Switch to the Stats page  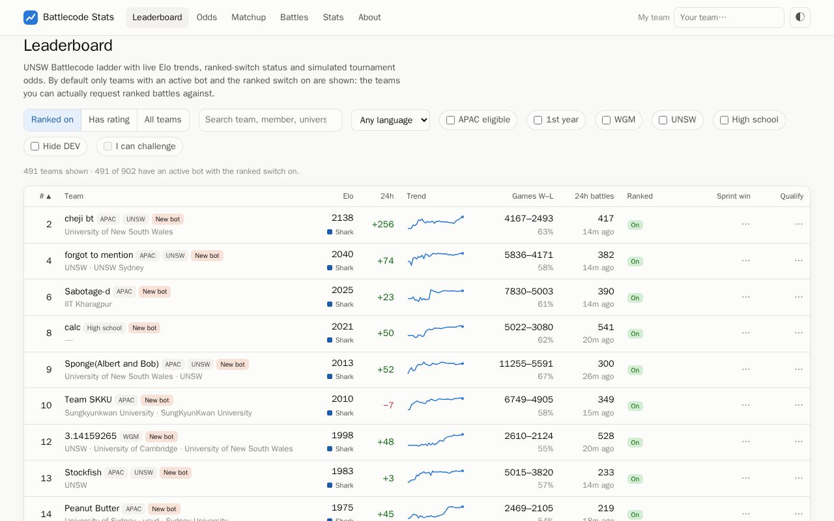333,18
